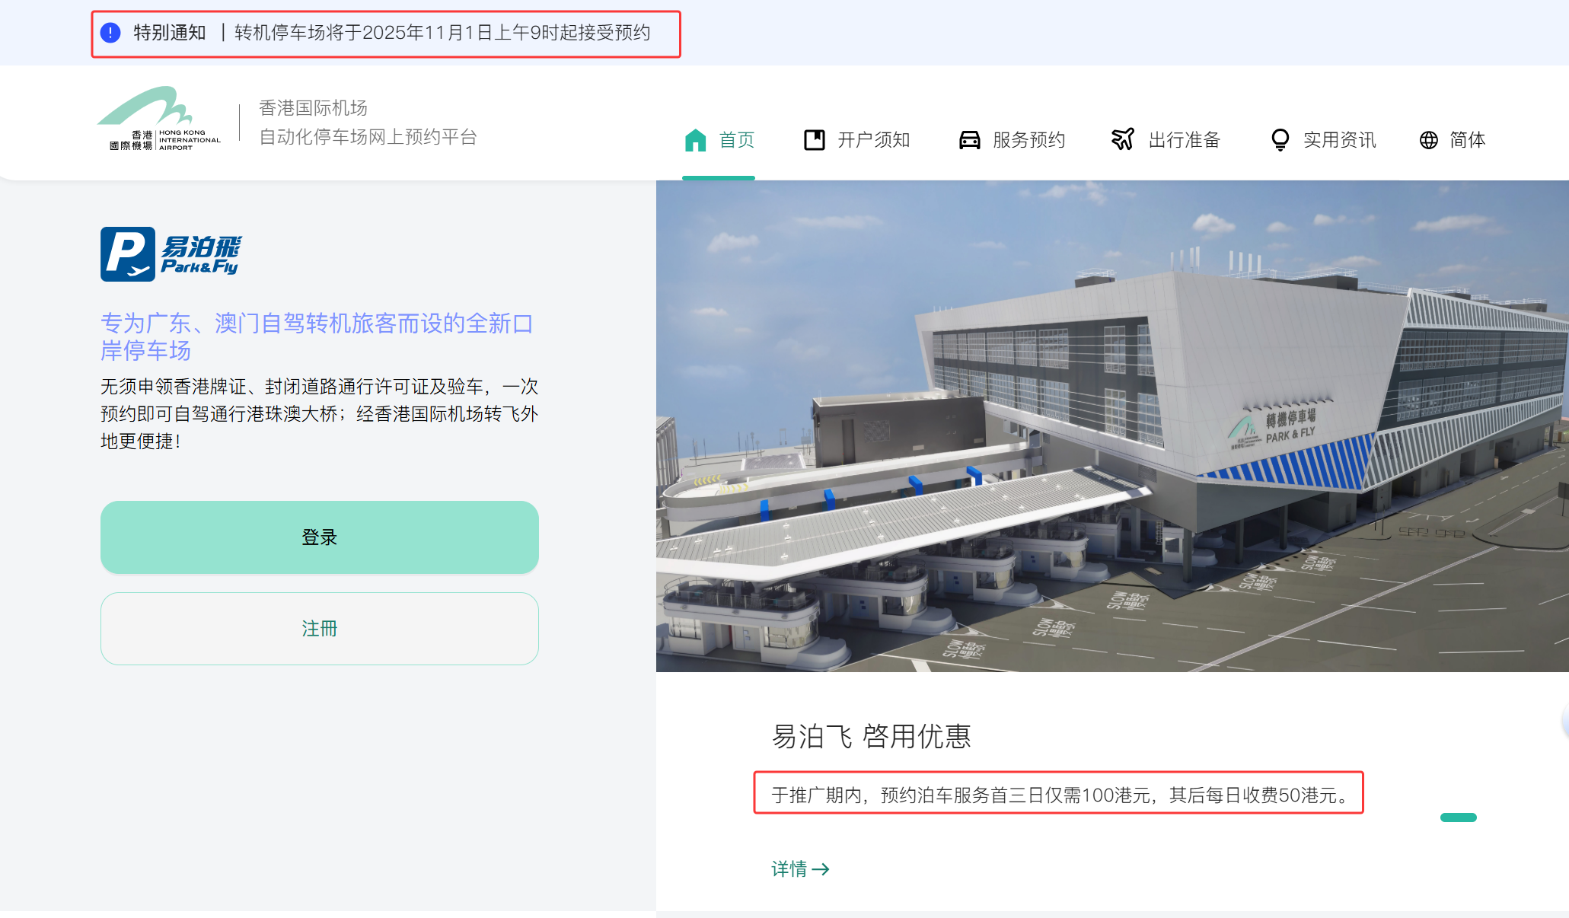
Task: Select the 首页 navigation tab
Action: [736, 140]
